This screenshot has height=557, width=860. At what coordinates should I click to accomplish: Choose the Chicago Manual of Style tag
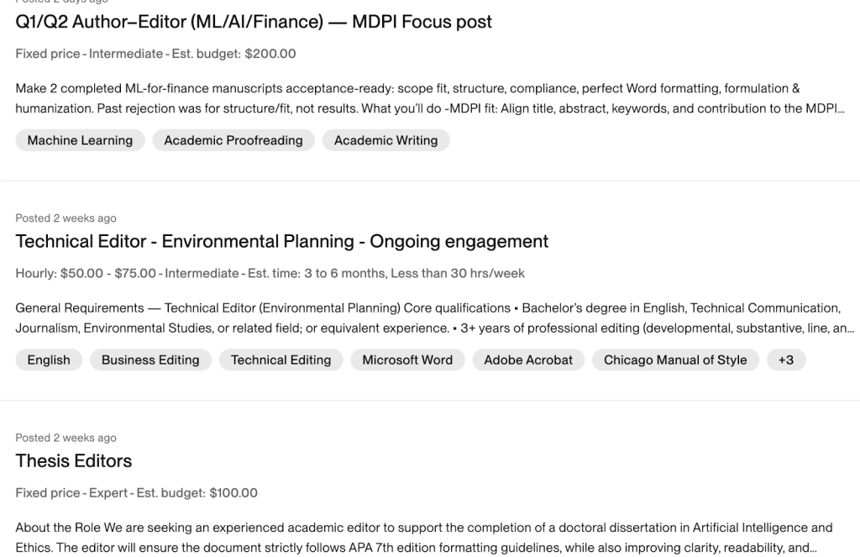click(675, 360)
